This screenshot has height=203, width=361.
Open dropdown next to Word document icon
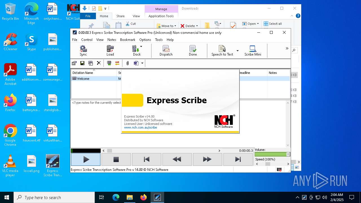point(142,63)
